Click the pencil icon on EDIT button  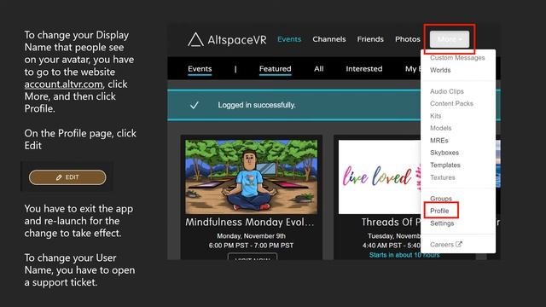click(x=59, y=177)
